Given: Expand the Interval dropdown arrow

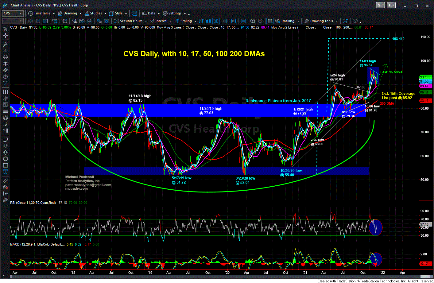Looking at the screenshot, I should click(171, 21).
